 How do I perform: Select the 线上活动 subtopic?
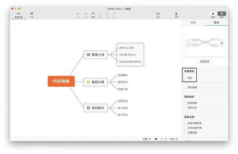point(123,108)
